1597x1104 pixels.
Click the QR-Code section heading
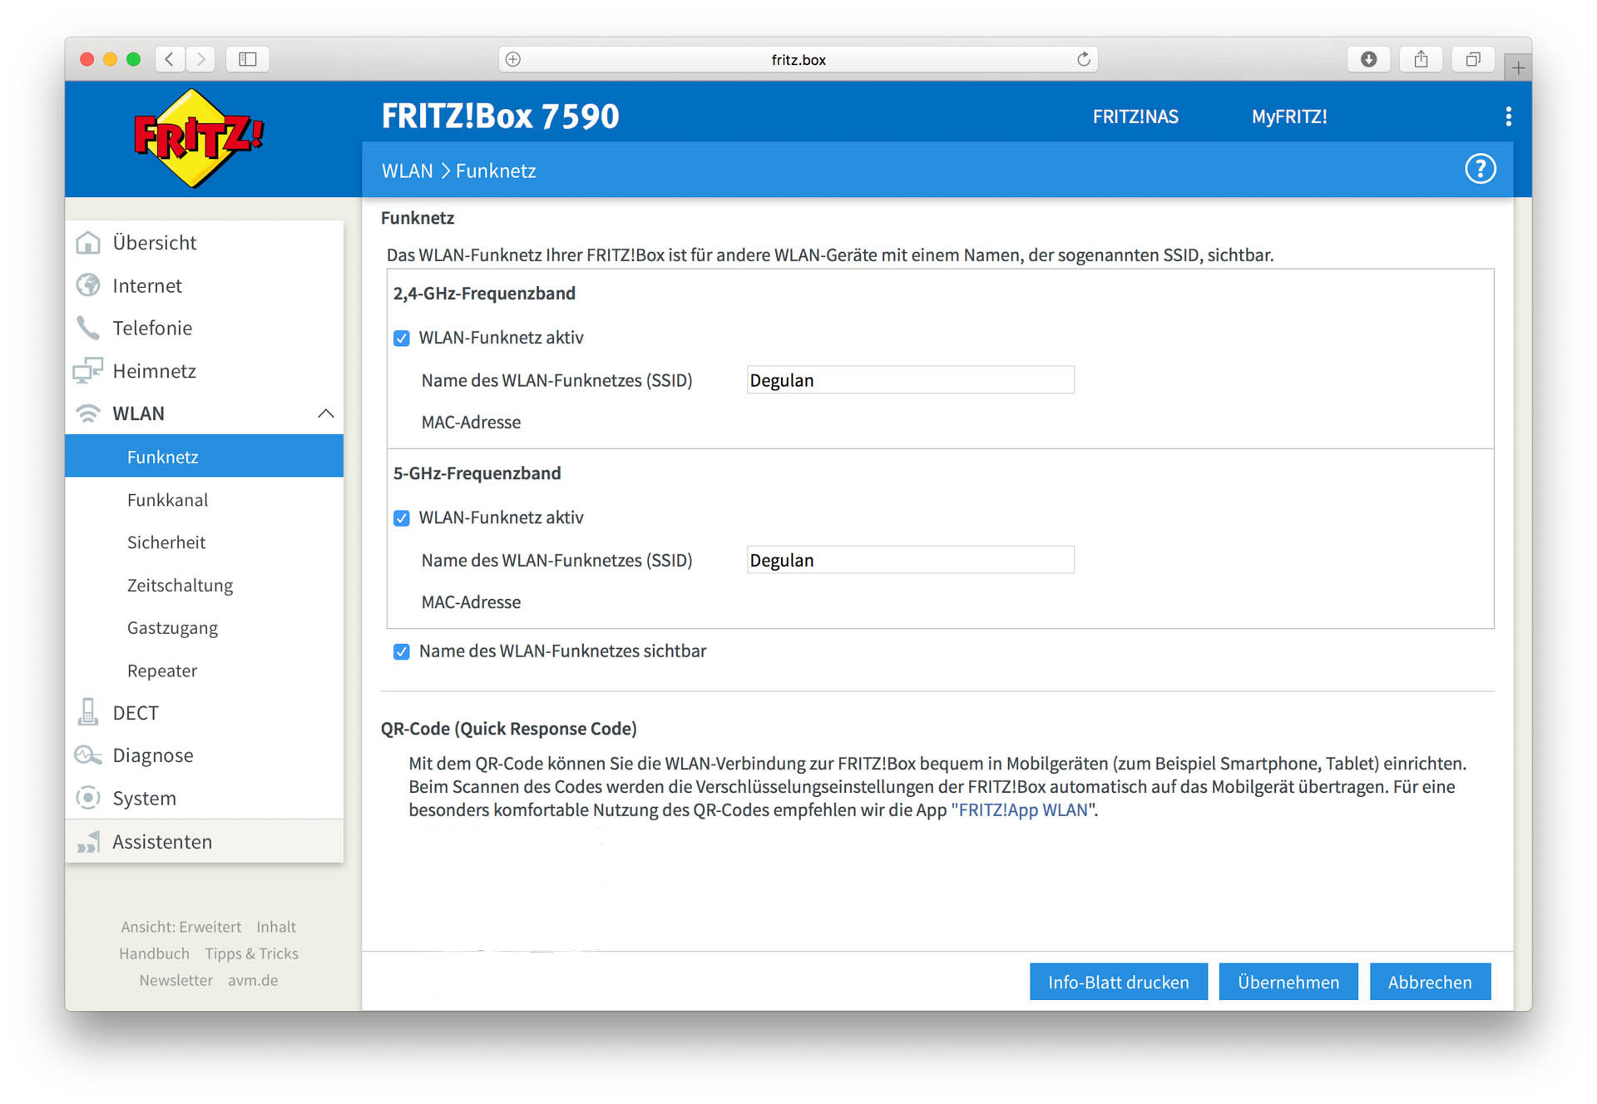click(x=509, y=729)
